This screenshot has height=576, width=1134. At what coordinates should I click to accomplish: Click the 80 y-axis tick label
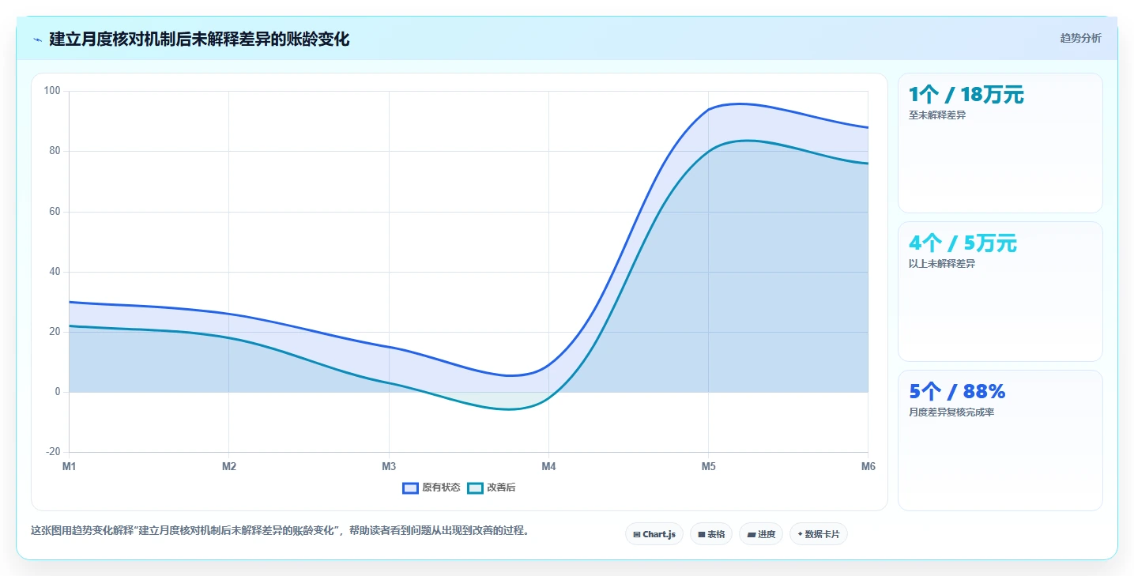(55, 151)
